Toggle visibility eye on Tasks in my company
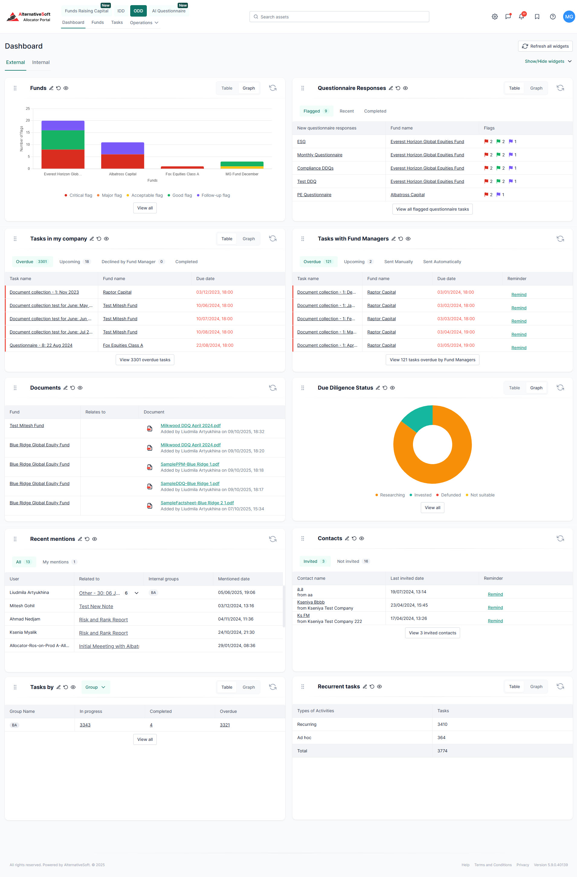 coord(106,239)
